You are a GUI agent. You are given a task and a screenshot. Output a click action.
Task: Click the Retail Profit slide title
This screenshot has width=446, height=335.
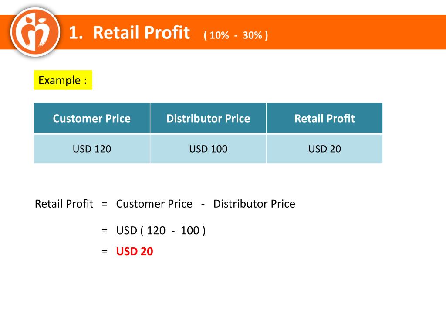(x=142, y=32)
